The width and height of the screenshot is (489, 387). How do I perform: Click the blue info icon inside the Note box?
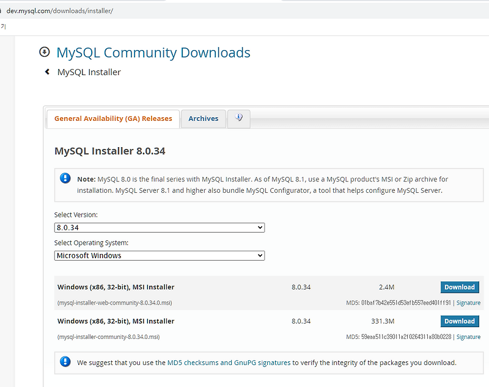65,179
